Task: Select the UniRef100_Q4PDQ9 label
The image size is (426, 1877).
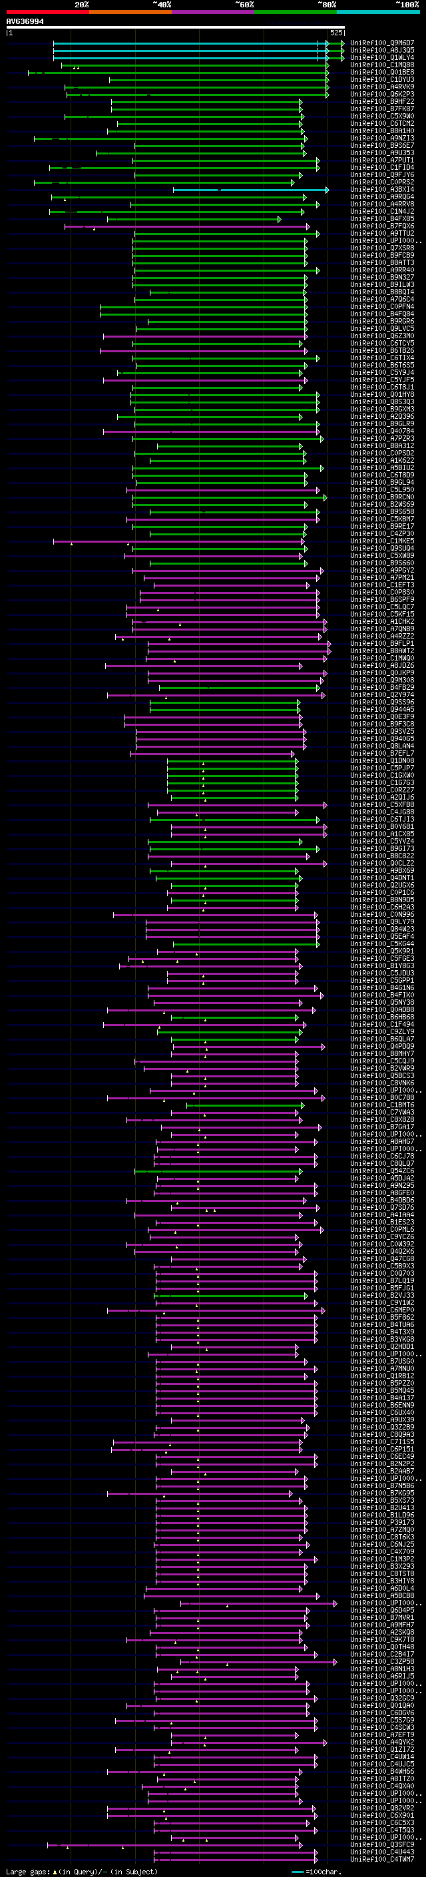Action: 382,1045
